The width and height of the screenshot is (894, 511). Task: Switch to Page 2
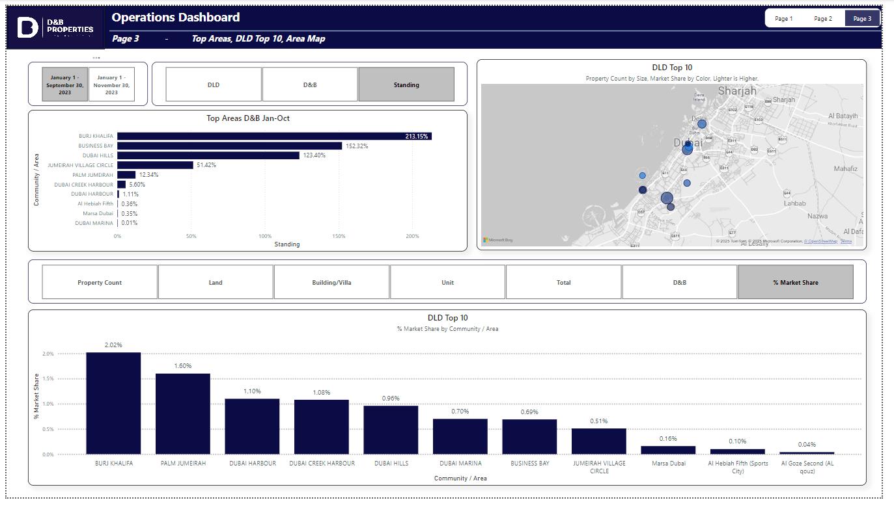[x=823, y=18]
